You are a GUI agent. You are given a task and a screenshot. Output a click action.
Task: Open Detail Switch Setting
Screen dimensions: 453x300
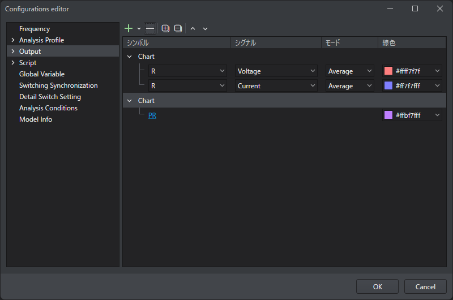(50, 97)
